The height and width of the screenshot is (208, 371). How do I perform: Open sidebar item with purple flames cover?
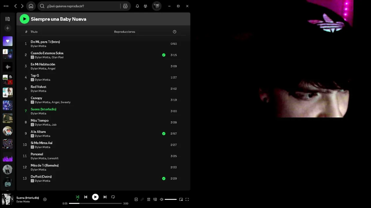pyautogui.click(x=8, y=157)
